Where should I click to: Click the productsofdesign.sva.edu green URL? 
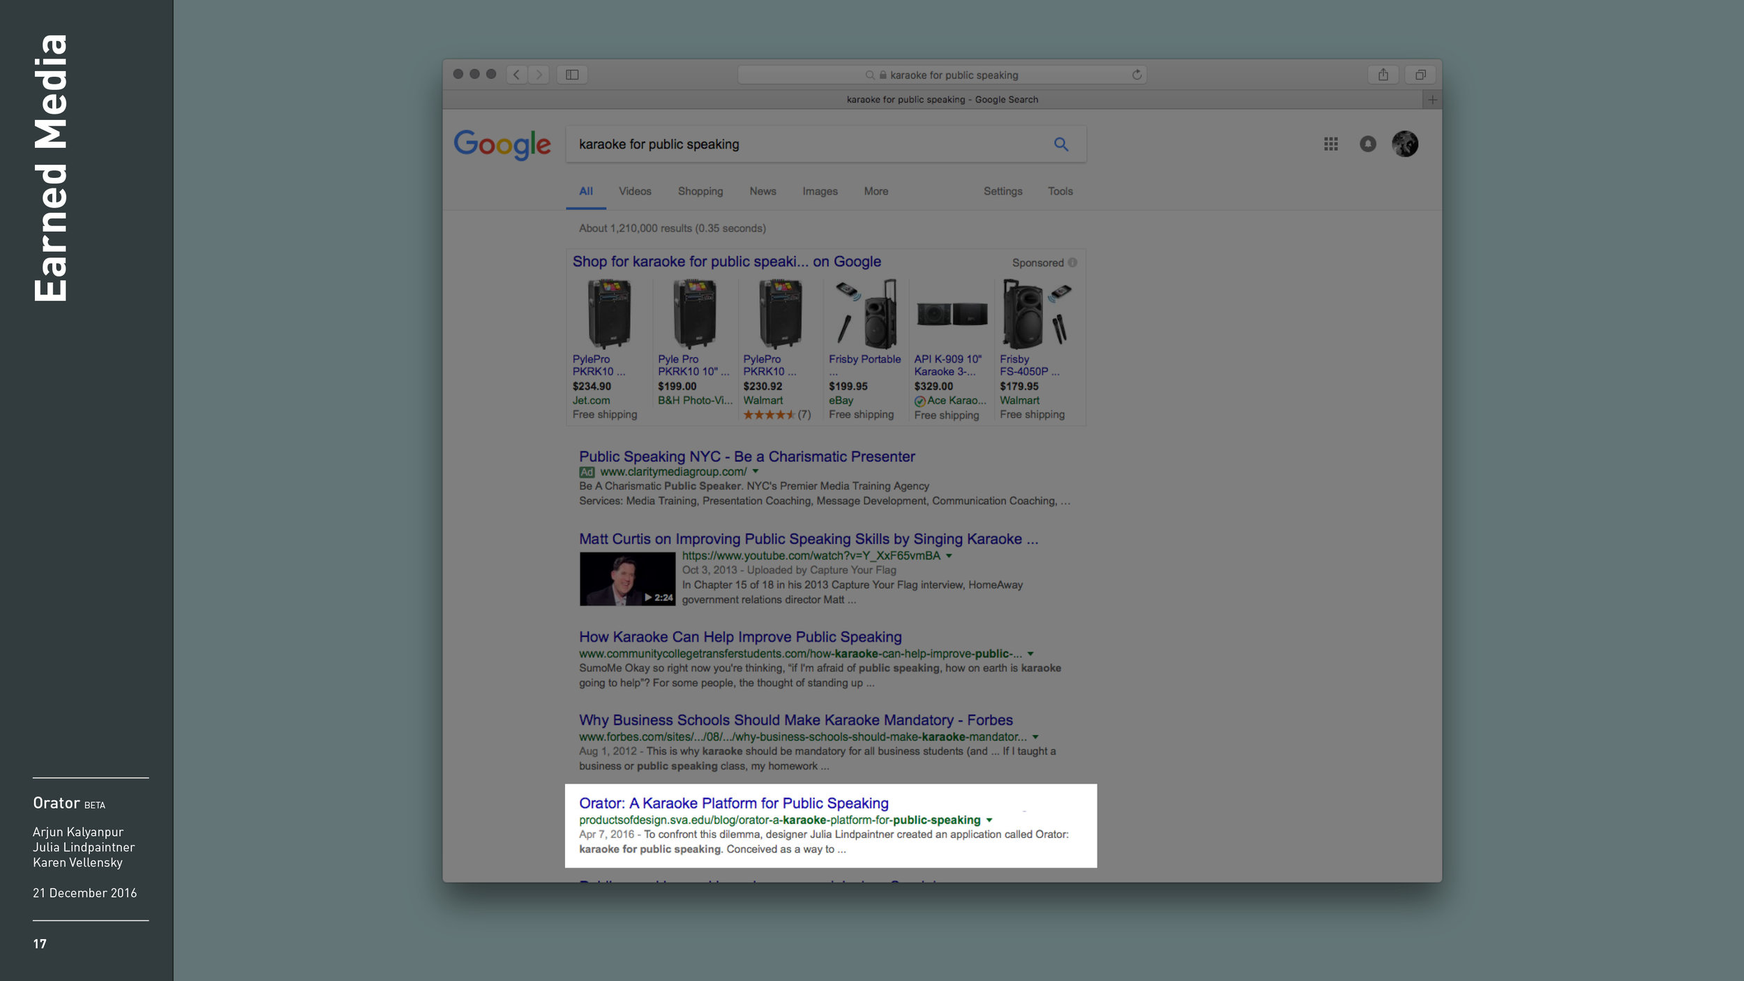click(779, 820)
